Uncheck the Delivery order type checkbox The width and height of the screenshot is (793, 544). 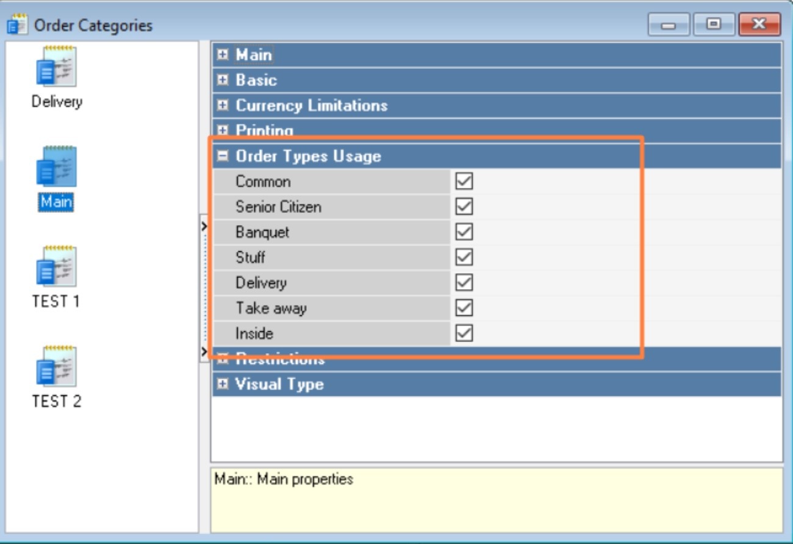tap(464, 283)
